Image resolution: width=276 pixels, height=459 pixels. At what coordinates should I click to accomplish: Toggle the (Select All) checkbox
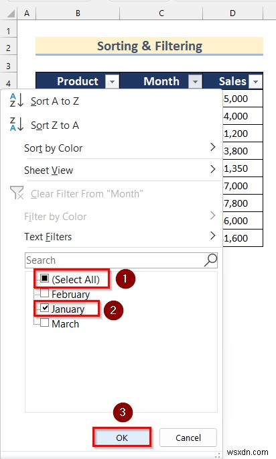pos(44,278)
